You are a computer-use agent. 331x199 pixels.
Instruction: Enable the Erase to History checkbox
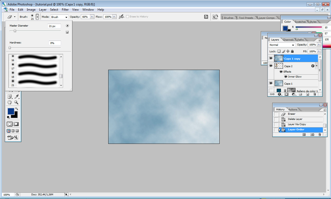click(x=128, y=17)
